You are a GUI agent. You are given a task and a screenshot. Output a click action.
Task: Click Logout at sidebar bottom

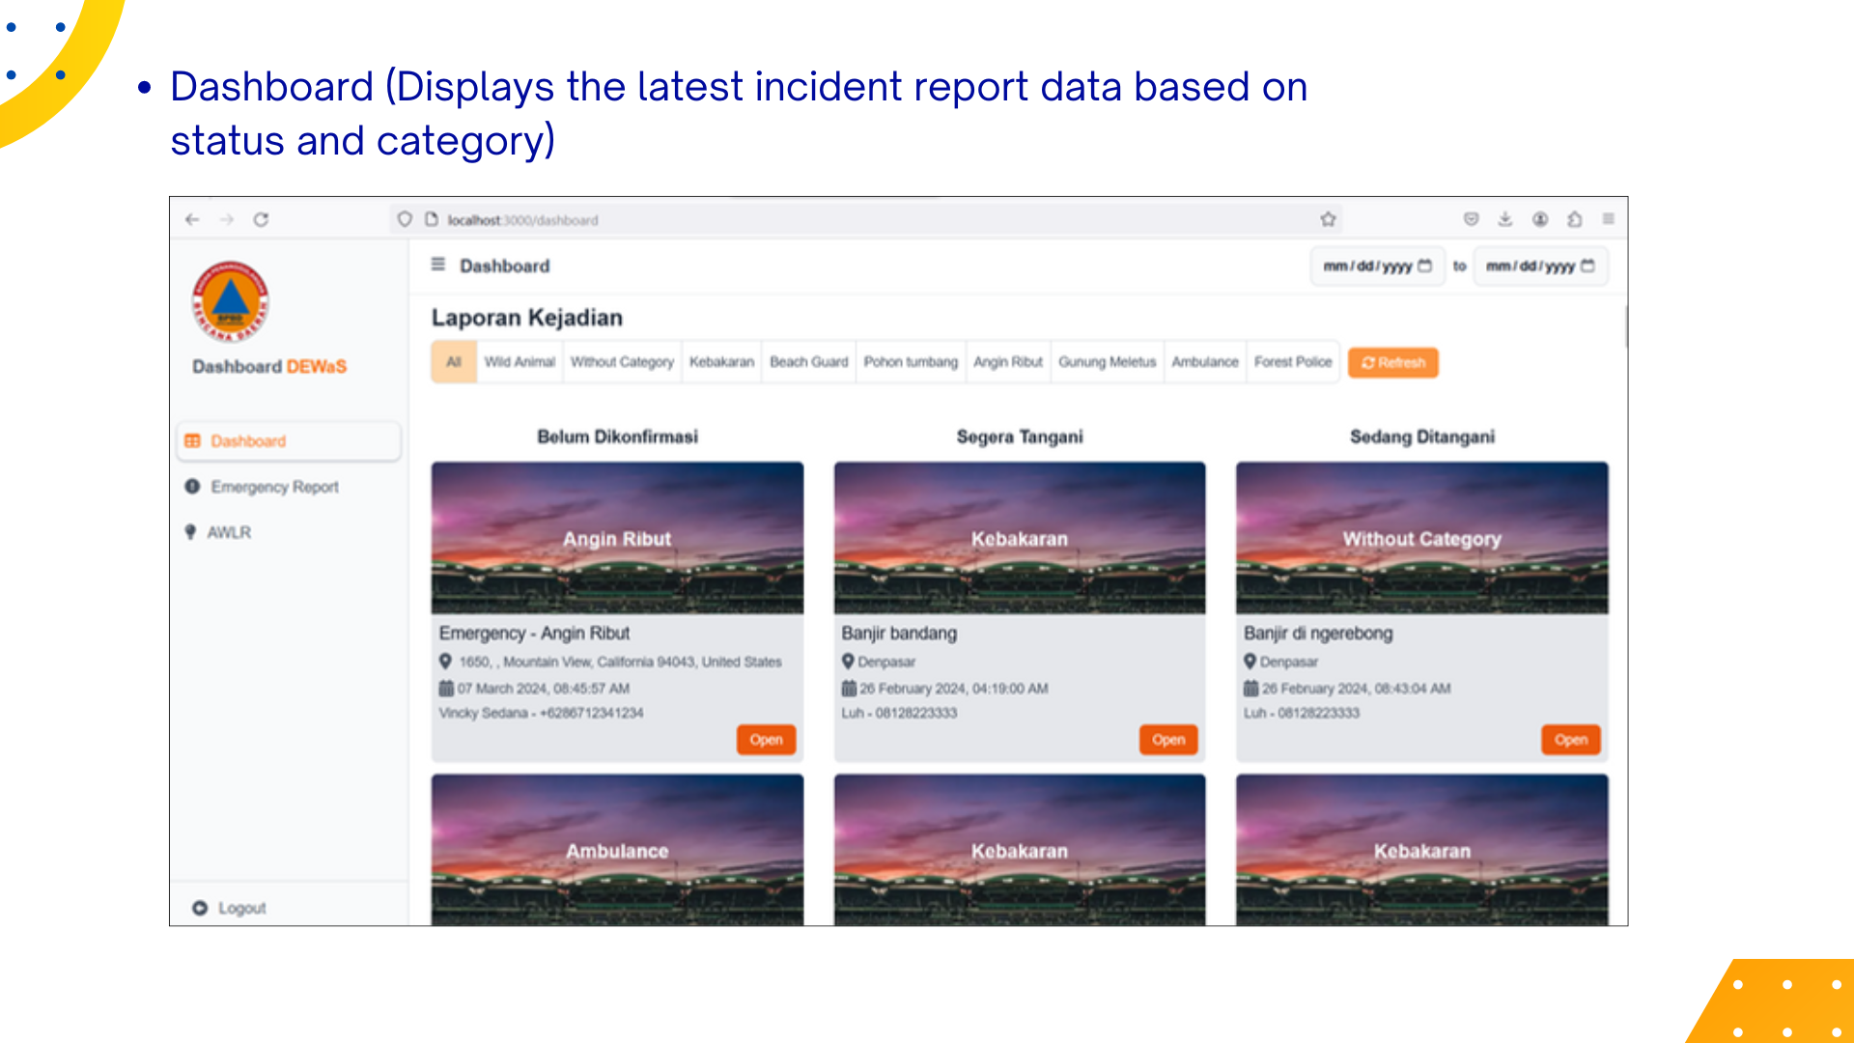point(241,908)
